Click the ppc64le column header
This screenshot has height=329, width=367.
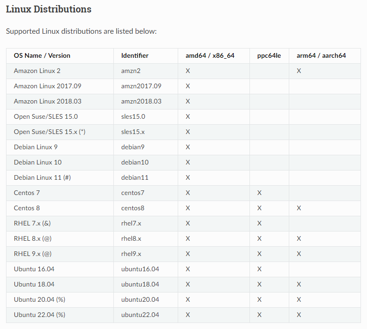(269, 55)
